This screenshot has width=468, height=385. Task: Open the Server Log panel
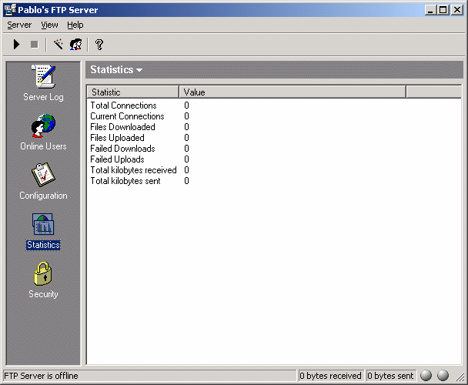coord(43,83)
